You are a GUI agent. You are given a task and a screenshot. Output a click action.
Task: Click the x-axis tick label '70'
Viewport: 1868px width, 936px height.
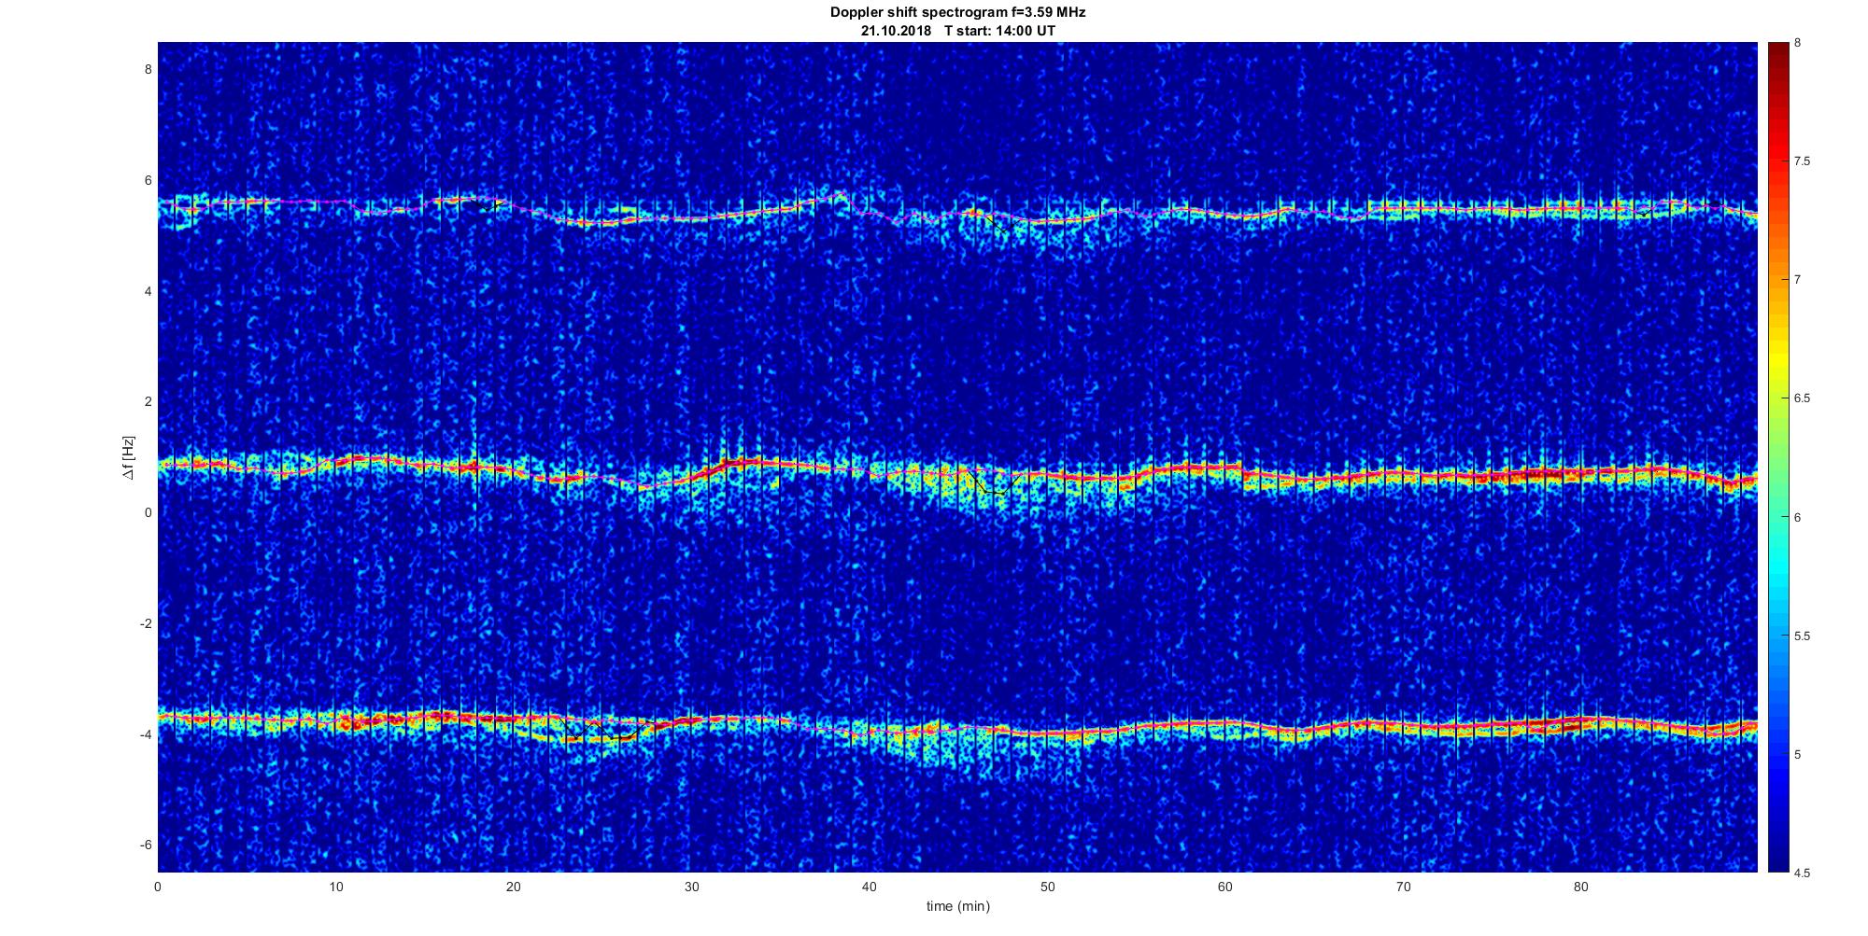(1403, 887)
